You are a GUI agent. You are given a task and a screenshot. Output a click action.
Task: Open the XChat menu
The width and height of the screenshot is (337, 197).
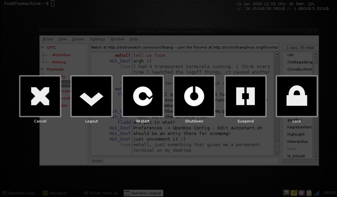point(48,39)
